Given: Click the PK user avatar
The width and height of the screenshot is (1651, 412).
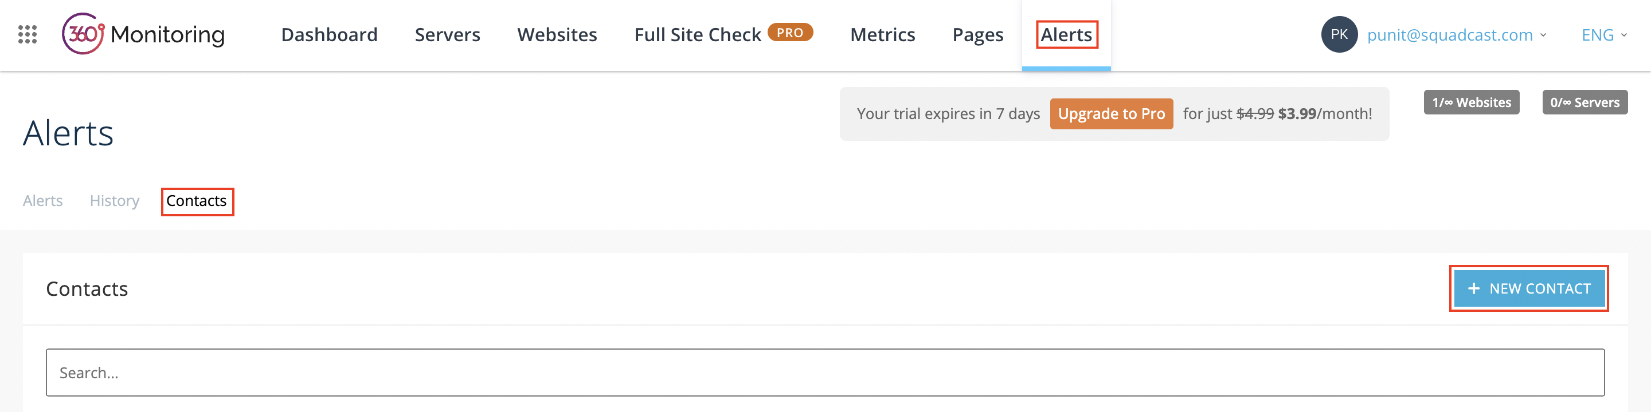Looking at the screenshot, I should 1339,34.
